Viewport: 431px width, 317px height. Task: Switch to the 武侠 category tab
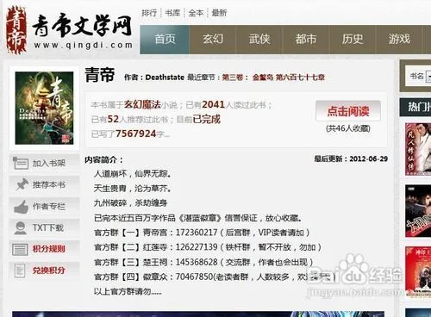pos(259,40)
